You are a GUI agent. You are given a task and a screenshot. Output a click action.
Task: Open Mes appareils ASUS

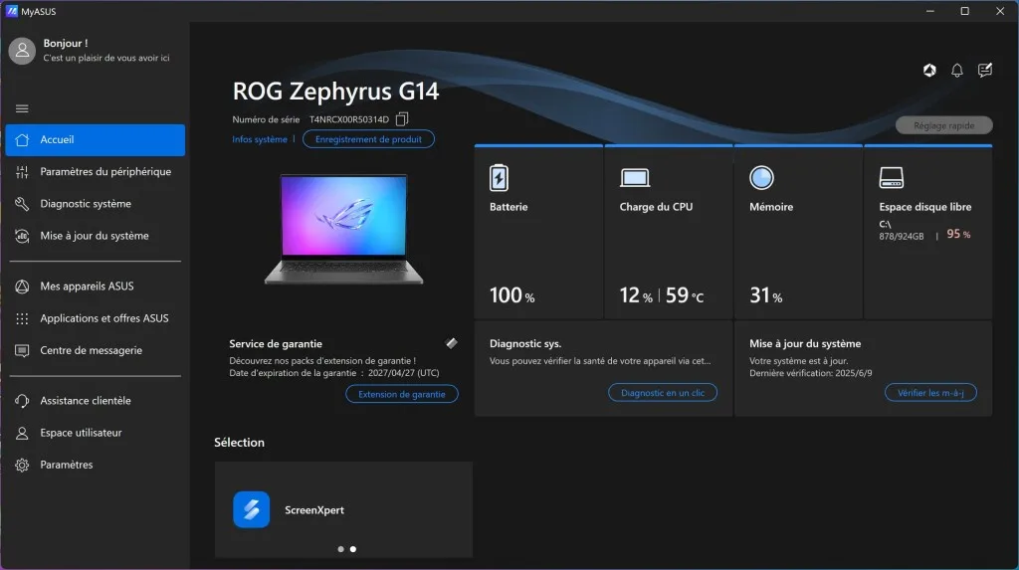coord(95,285)
